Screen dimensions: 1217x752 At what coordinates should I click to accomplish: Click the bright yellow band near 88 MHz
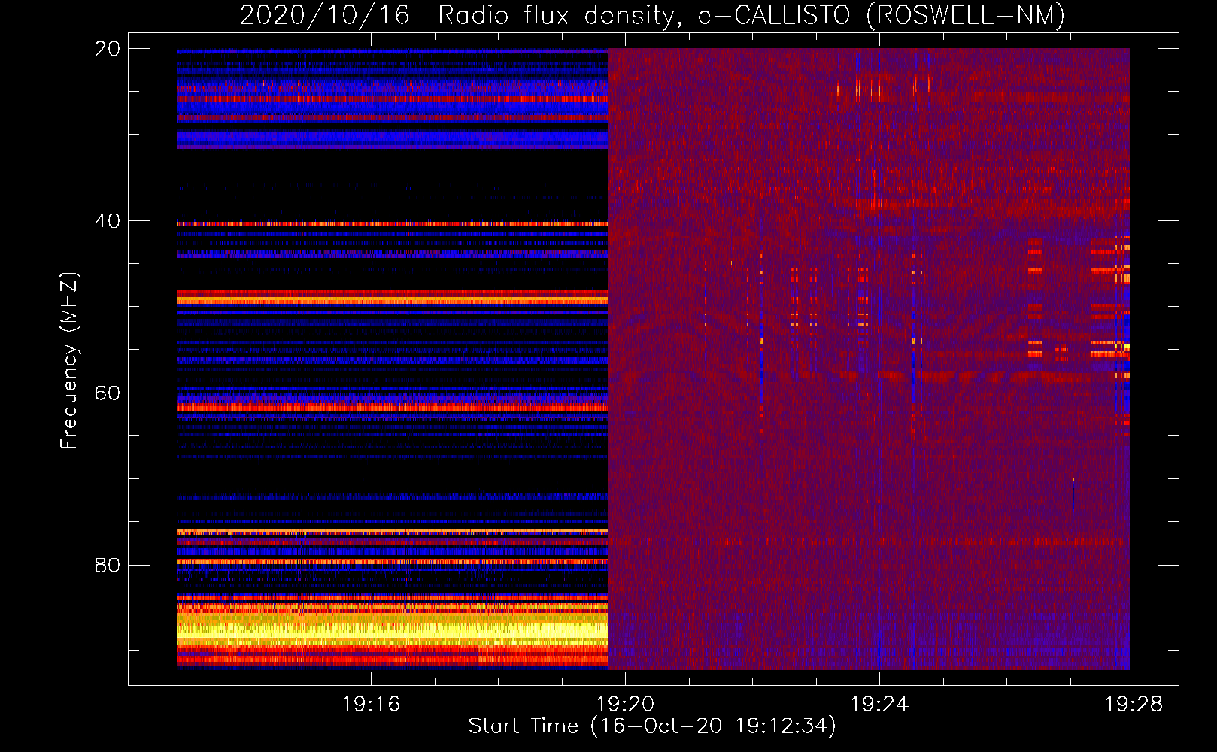(x=392, y=630)
